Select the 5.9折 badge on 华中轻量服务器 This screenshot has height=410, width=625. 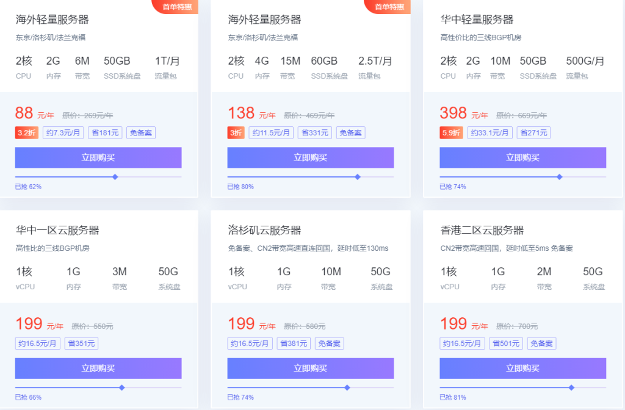(450, 132)
